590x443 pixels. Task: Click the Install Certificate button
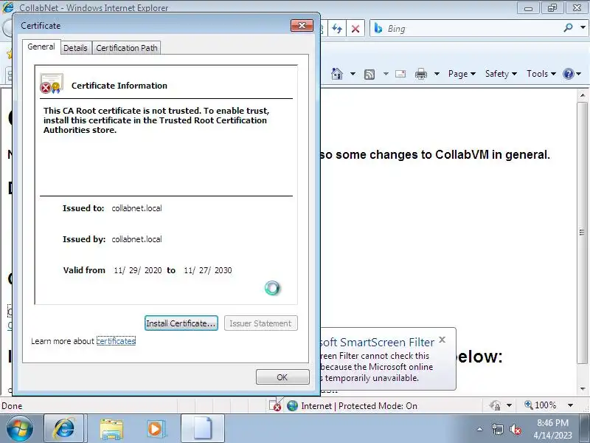181,323
